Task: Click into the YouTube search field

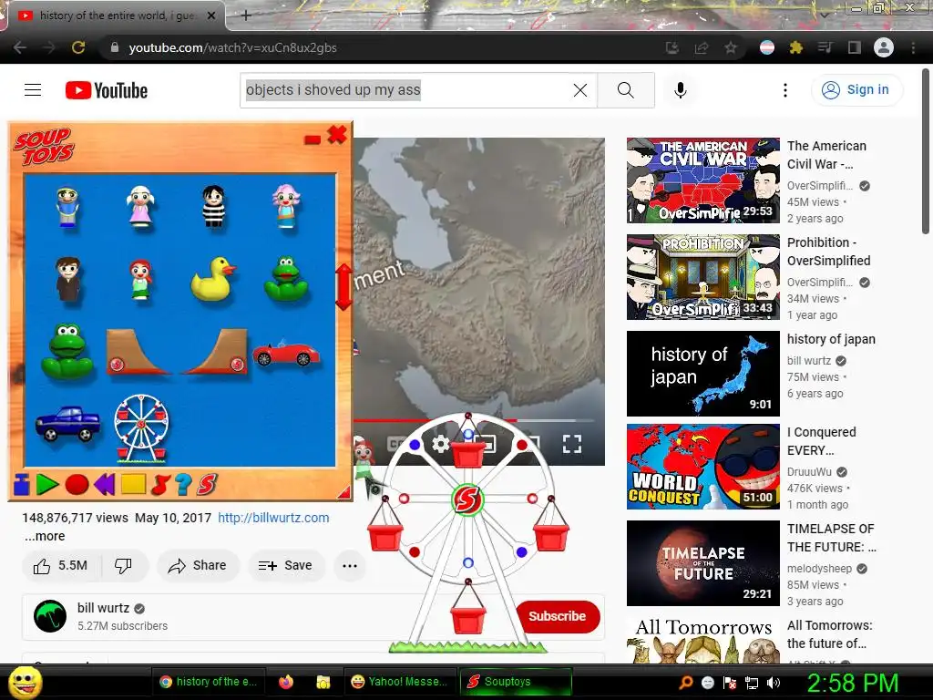Action: pyautogui.click(x=405, y=90)
